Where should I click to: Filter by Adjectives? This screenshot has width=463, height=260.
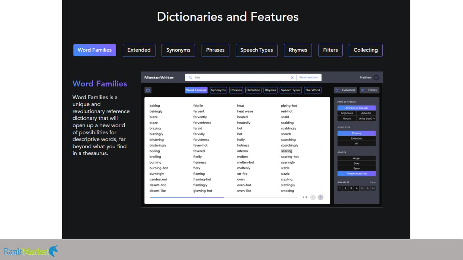click(347, 113)
